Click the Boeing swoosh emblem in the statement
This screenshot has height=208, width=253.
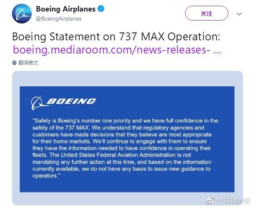(x=38, y=102)
